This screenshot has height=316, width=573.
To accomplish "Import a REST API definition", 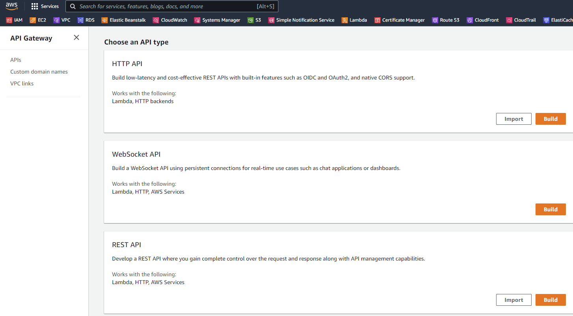I will tap(514, 300).
